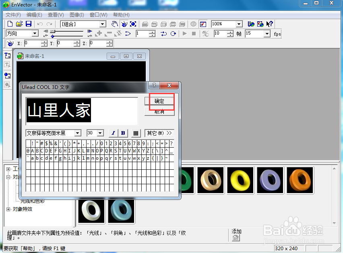Click the blue diamond keyframe marker

[52, 36]
